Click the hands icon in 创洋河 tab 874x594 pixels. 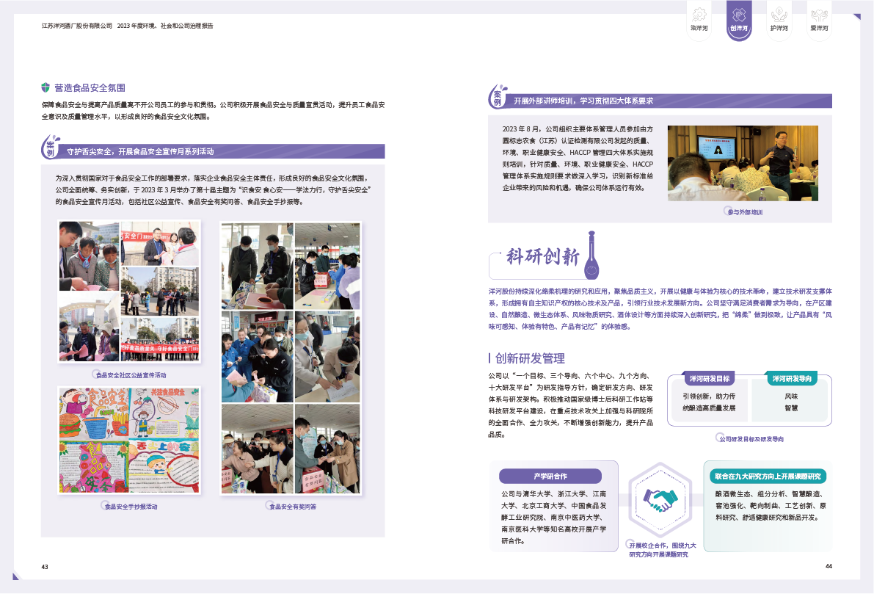click(738, 13)
